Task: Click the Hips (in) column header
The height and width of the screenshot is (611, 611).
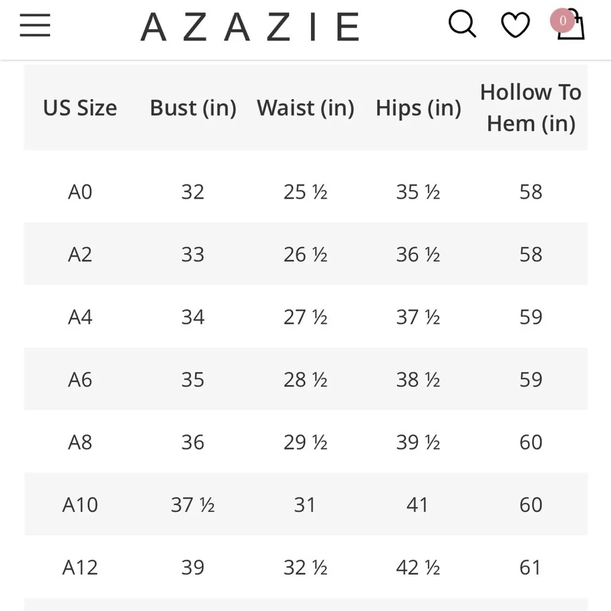Action: pos(418,108)
